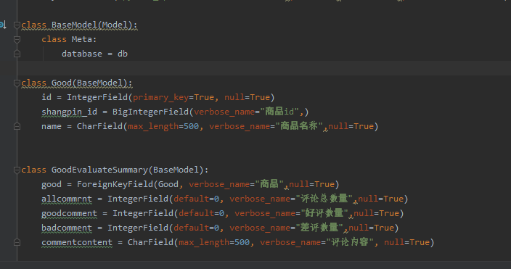Collapse the Good class fold marker

17,83
